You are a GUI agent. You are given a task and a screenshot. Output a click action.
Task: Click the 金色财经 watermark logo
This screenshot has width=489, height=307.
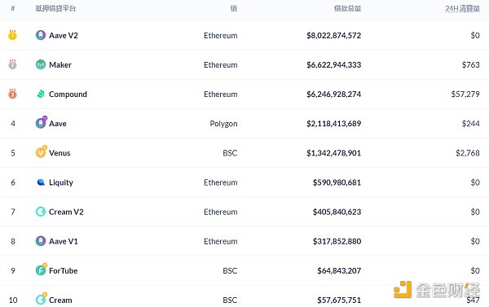pos(437,290)
